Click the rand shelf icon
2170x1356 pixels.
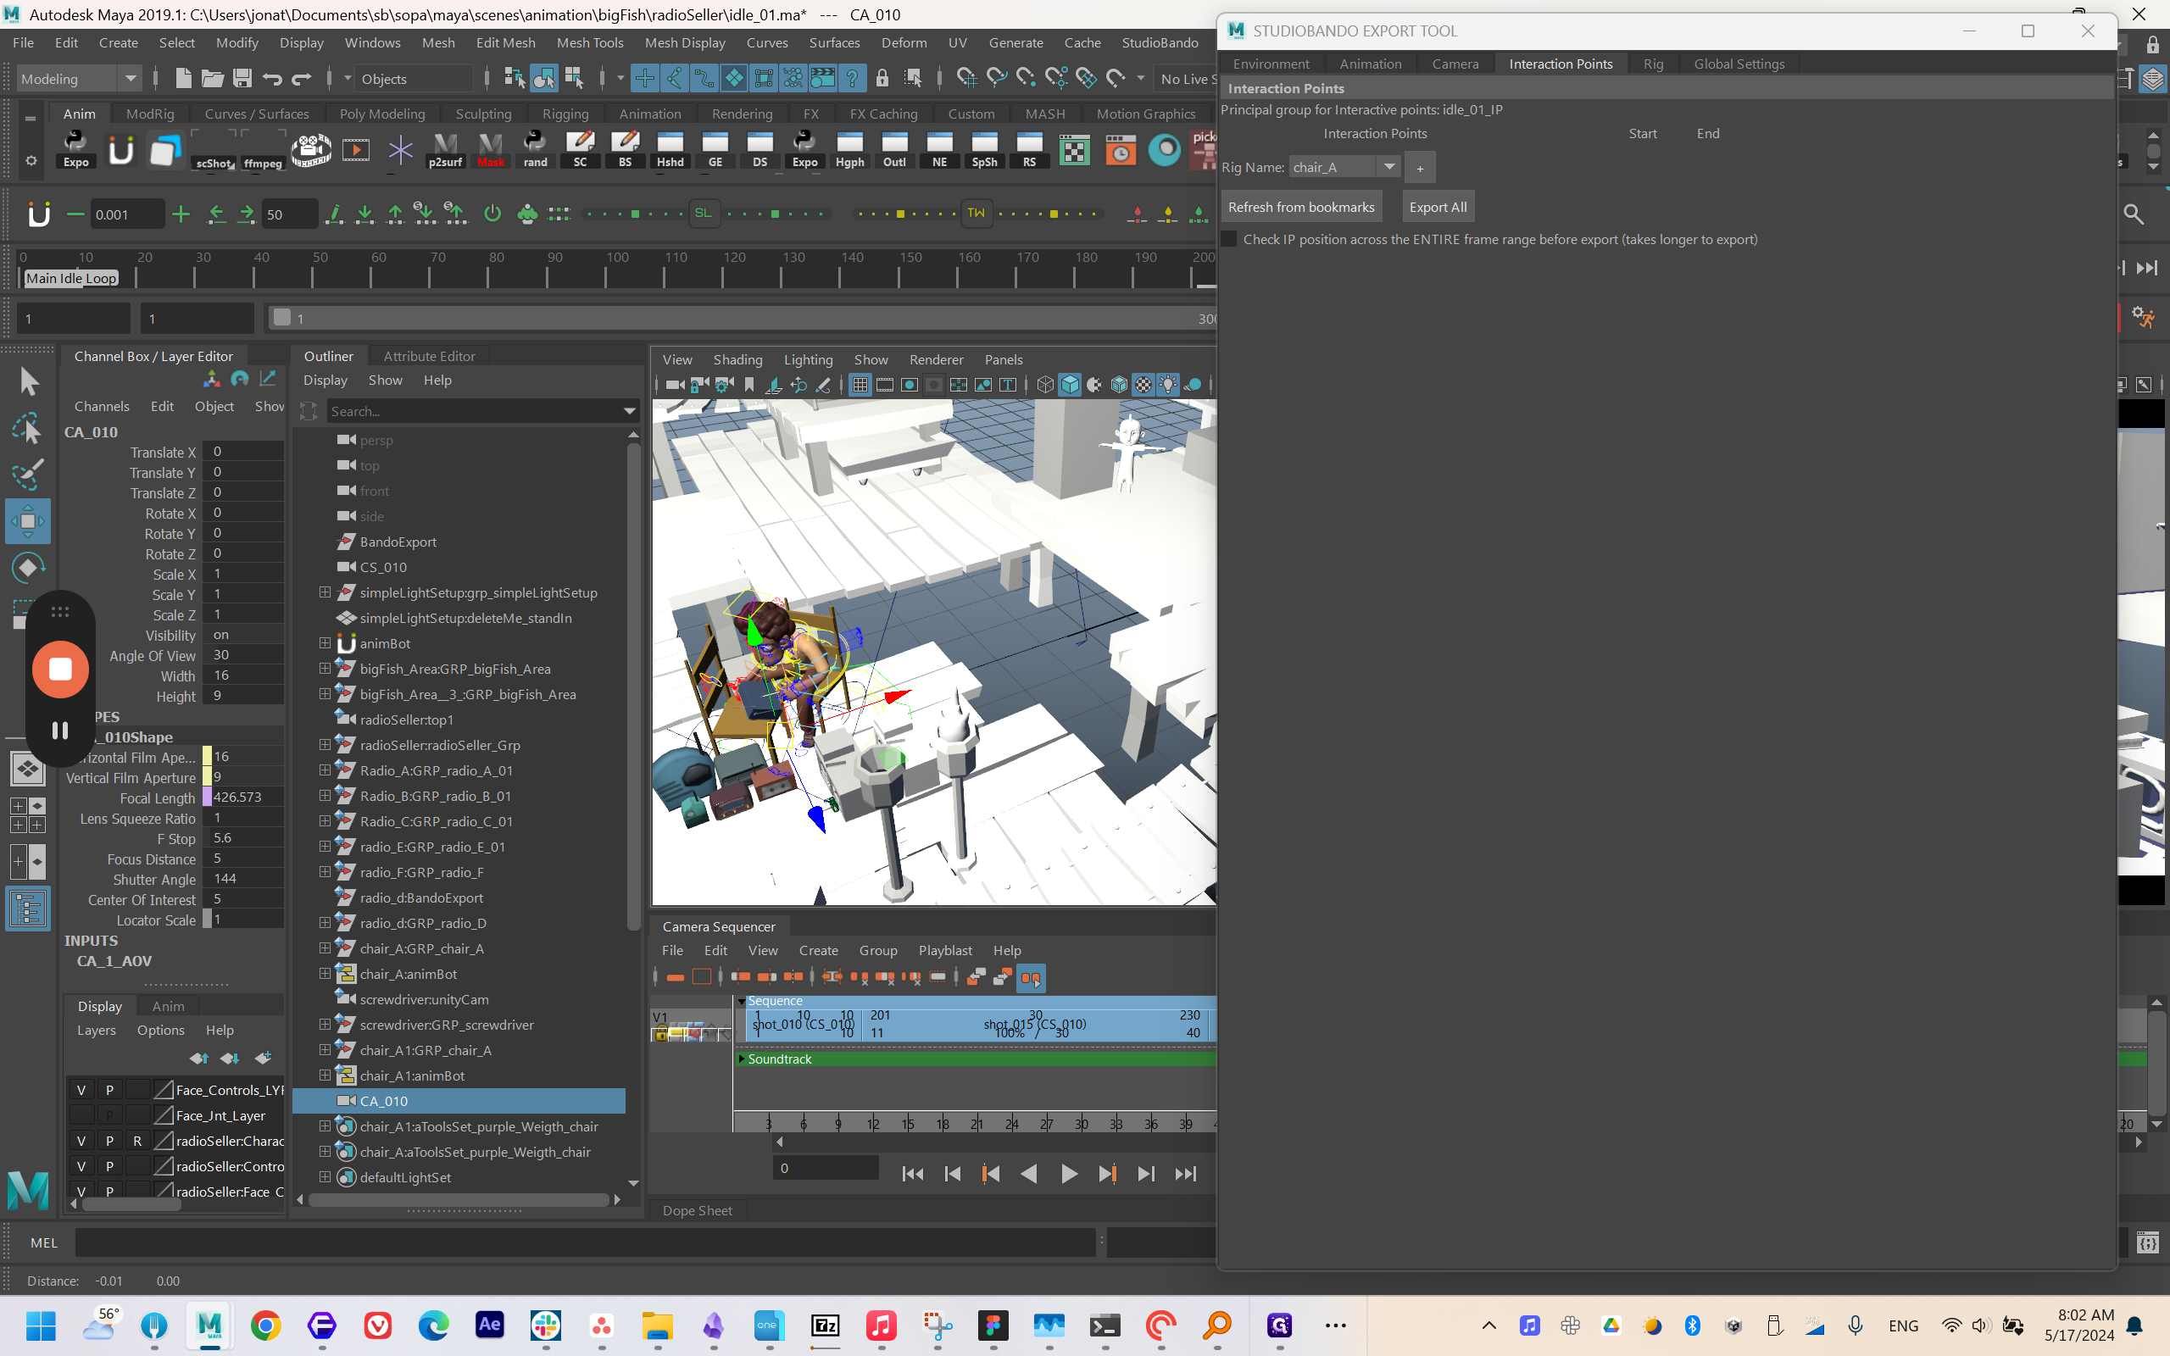coord(536,150)
